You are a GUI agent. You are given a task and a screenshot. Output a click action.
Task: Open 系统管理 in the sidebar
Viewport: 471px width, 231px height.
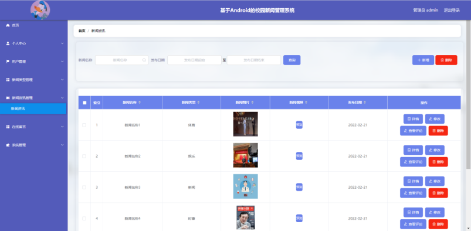[x=33, y=145]
